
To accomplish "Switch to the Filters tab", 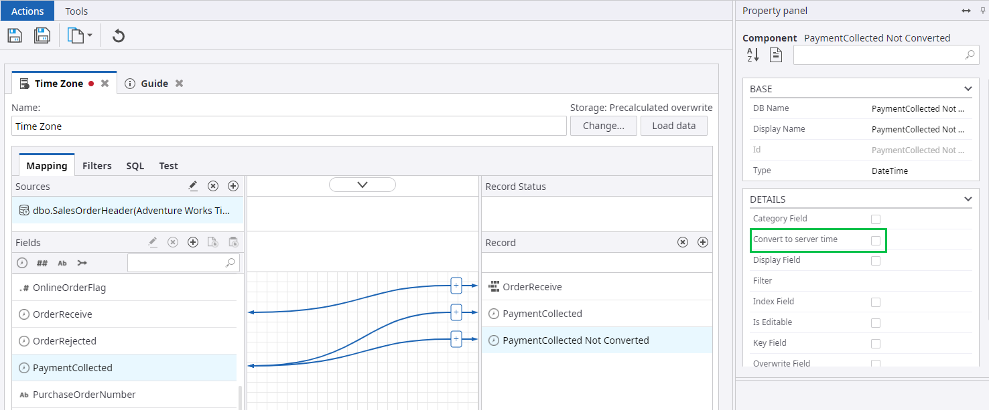I will (97, 166).
